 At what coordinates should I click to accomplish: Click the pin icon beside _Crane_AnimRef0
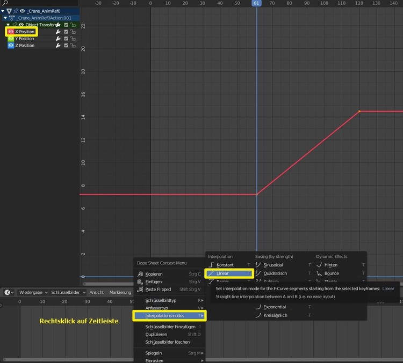[16, 11]
